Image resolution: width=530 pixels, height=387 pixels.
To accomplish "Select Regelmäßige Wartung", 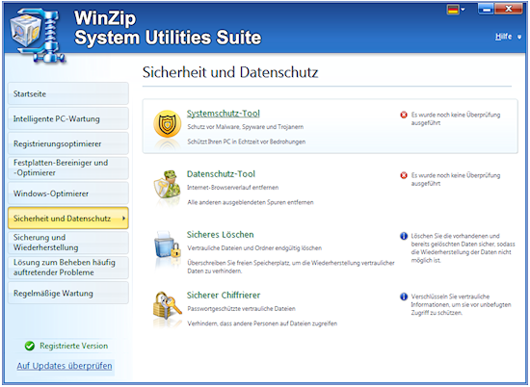I will (x=68, y=293).
